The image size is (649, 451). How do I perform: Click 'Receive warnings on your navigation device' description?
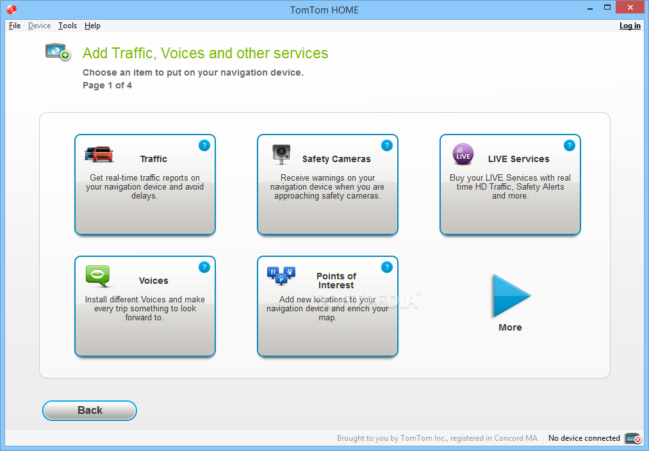tap(327, 186)
